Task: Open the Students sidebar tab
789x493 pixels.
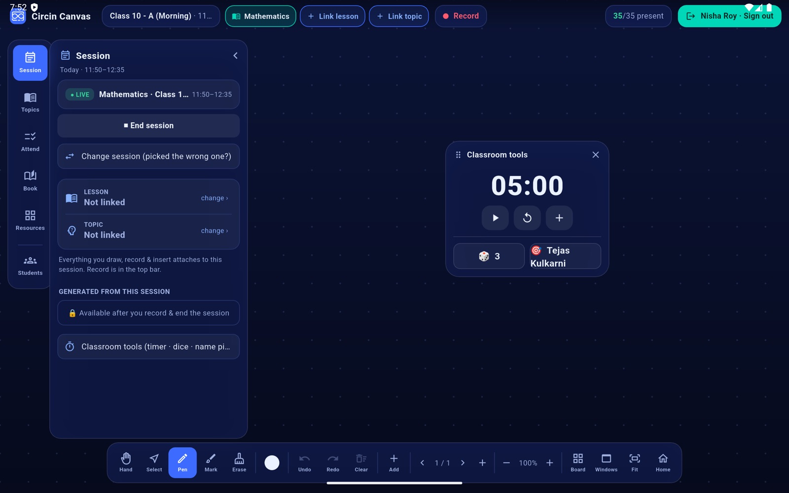Action: [x=30, y=266]
